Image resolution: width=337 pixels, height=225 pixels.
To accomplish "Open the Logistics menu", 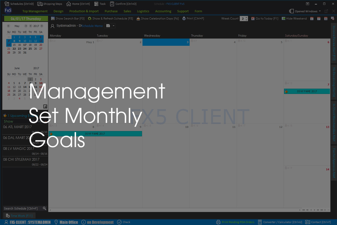I will coord(143,11).
